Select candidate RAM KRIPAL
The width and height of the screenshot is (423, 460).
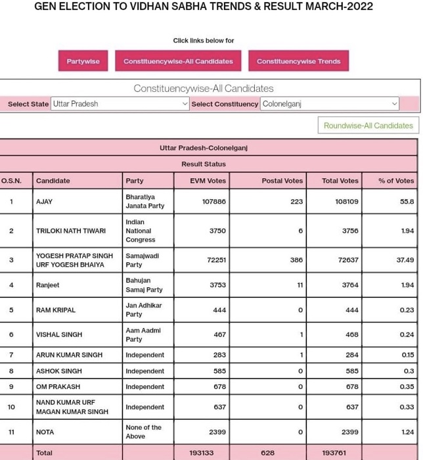56,310
